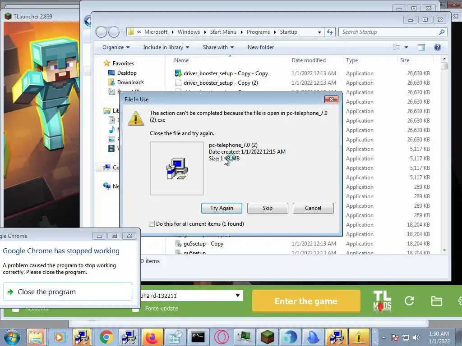The height and width of the screenshot is (346, 462).
Task: Open Command Prompt from the taskbar
Action: click(x=198, y=337)
